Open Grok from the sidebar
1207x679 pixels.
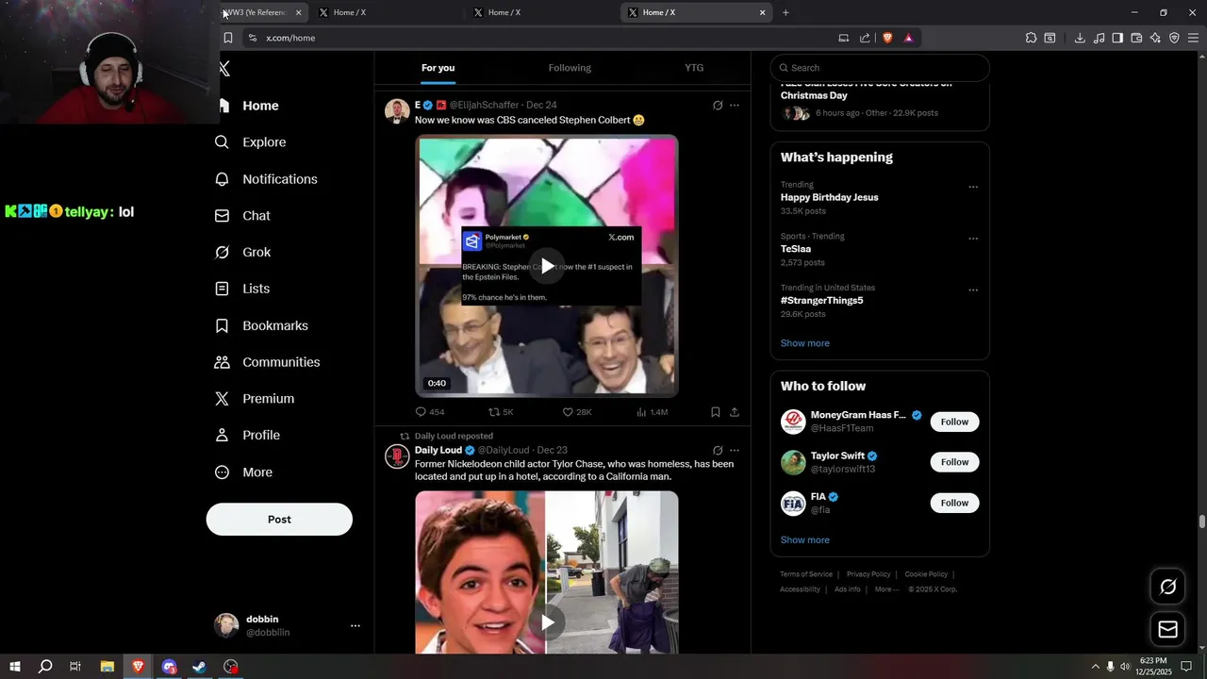(x=243, y=253)
